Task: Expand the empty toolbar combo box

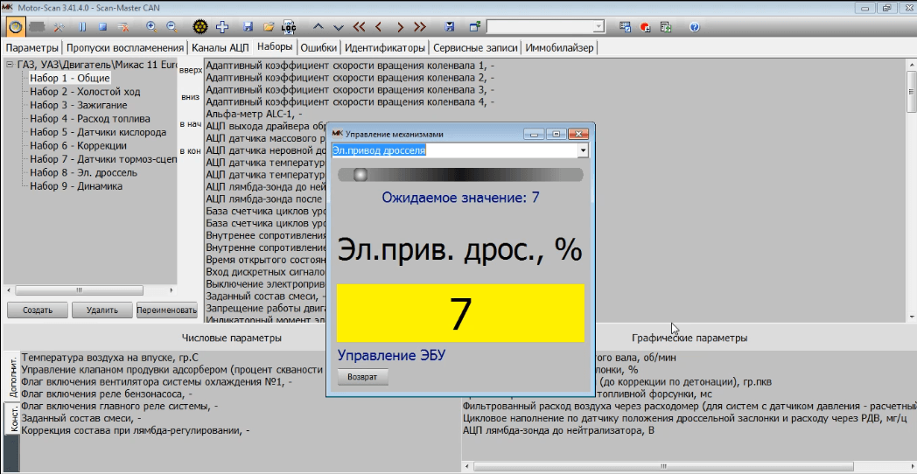Action: click(x=598, y=27)
